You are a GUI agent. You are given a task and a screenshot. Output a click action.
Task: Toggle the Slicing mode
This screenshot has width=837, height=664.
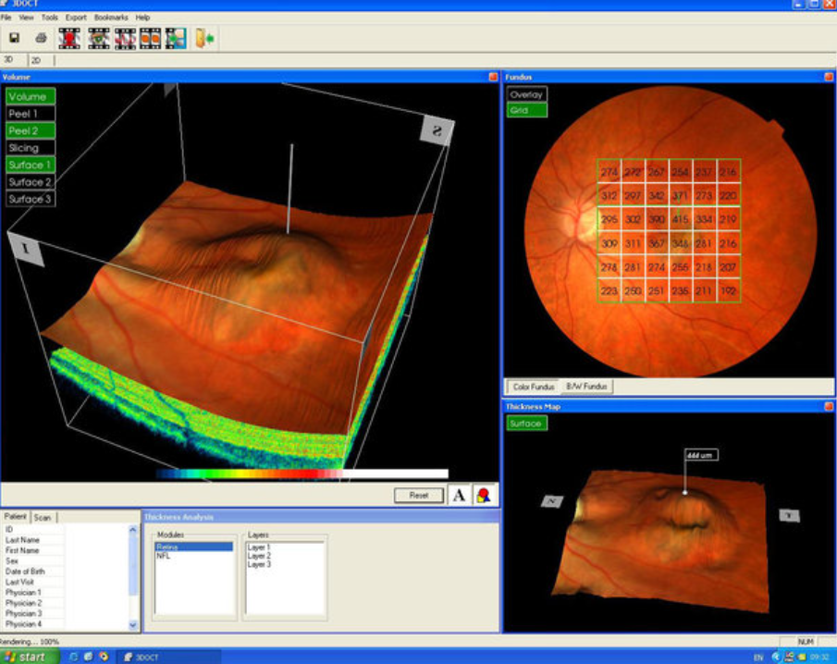tap(31, 148)
